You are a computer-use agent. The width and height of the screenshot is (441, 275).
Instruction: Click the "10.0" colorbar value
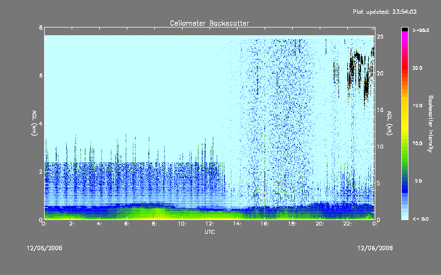pyautogui.click(x=417, y=143)
